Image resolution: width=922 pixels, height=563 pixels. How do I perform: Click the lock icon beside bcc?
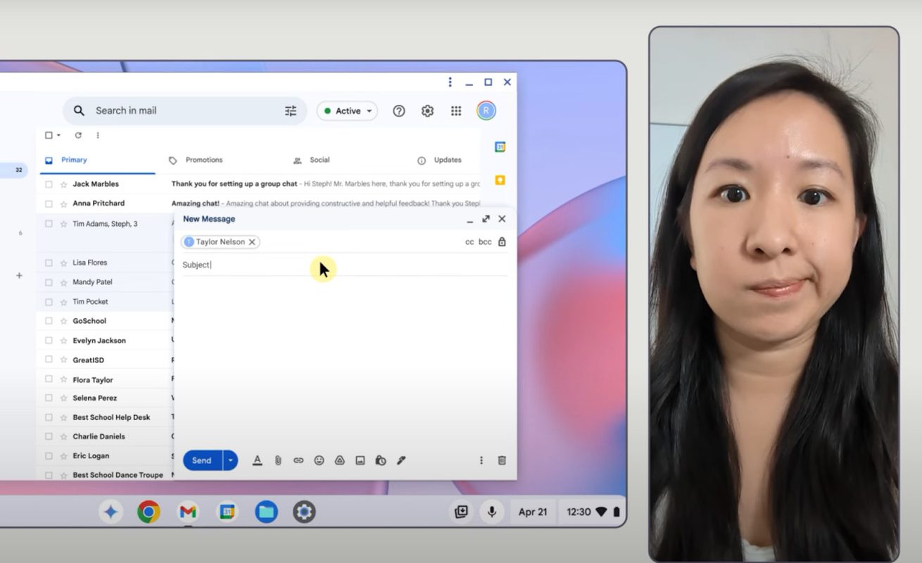point(502,241)
